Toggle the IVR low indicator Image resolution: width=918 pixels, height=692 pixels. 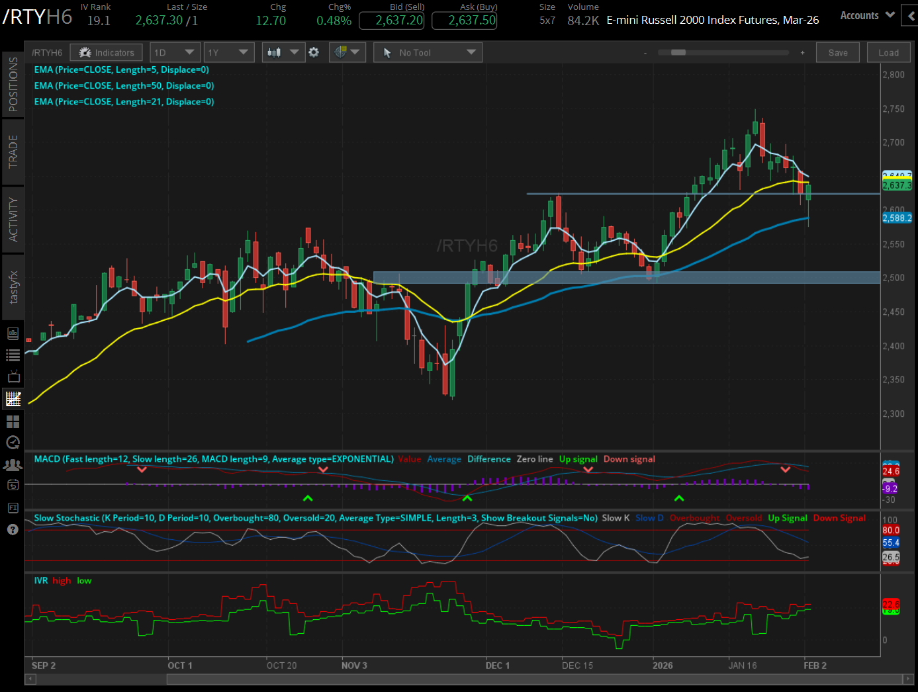(x=84, y=580)
